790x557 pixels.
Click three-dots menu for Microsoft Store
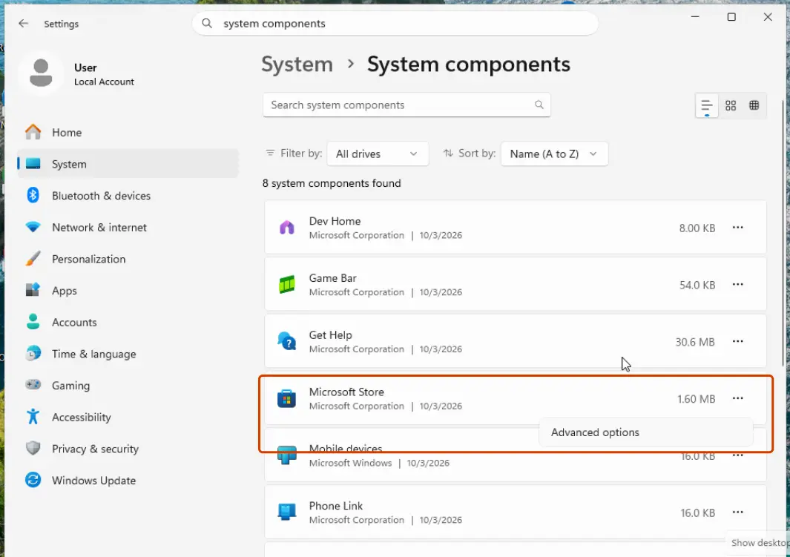pos(737,398)
